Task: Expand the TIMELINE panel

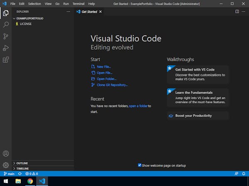Action: 21,169
